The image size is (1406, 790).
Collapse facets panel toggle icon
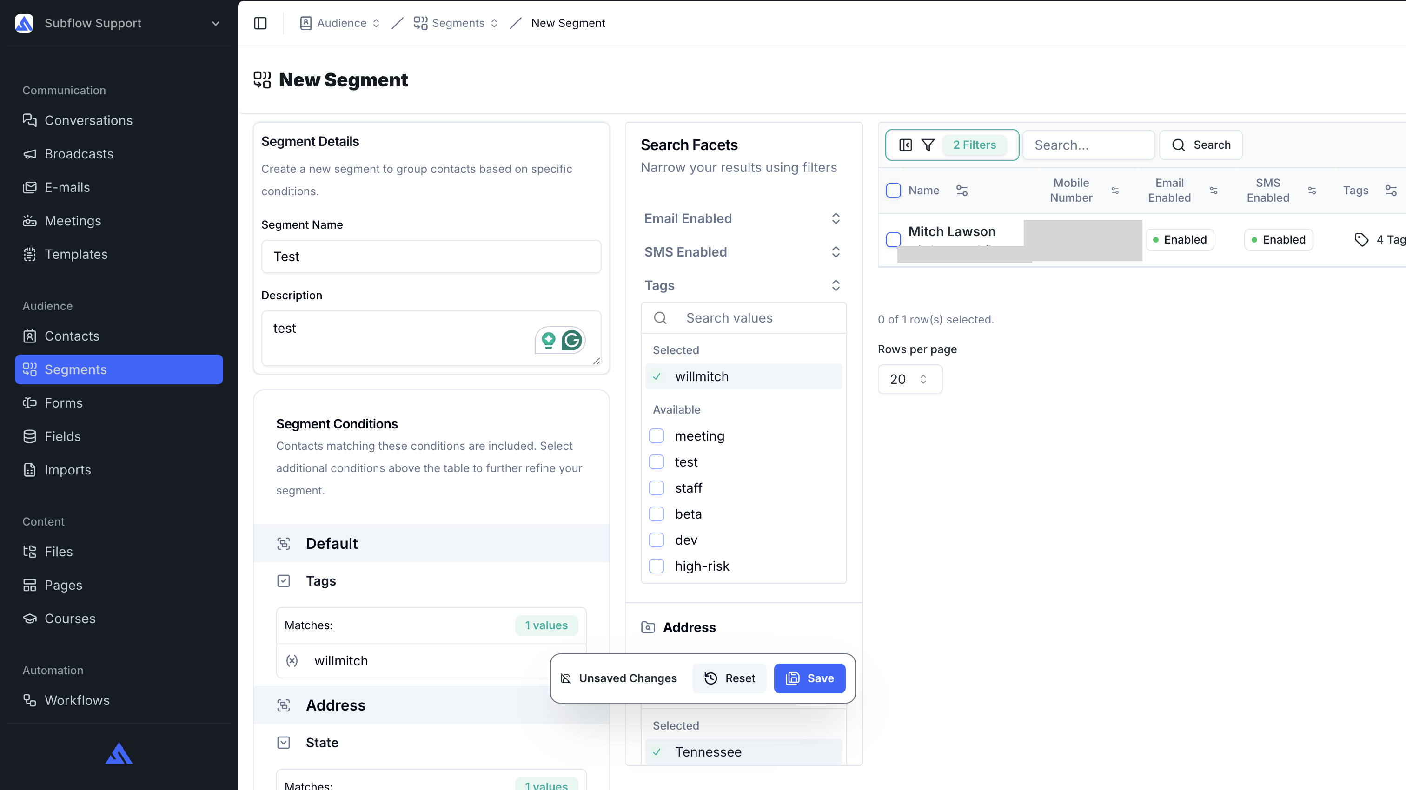pos(906,145)
